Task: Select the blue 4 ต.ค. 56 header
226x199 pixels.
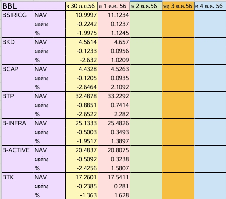Action: (210, 6)
